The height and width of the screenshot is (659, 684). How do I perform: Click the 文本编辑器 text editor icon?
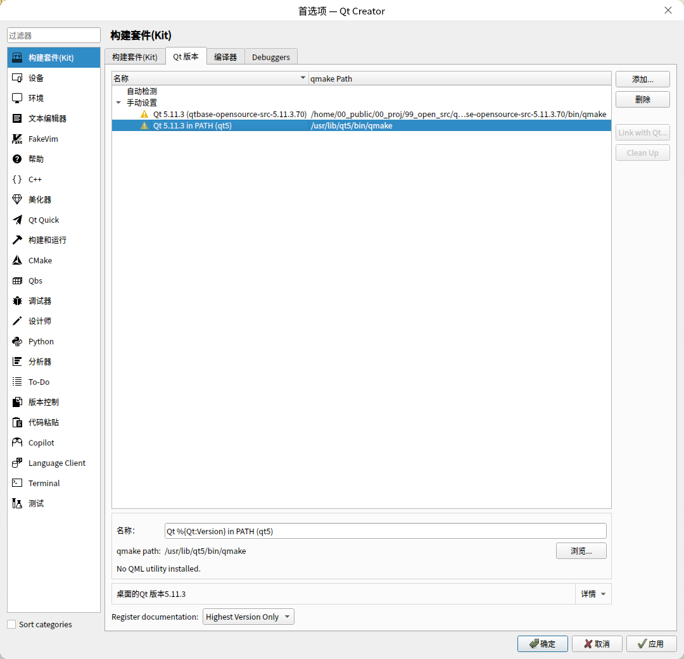[17, 118]
